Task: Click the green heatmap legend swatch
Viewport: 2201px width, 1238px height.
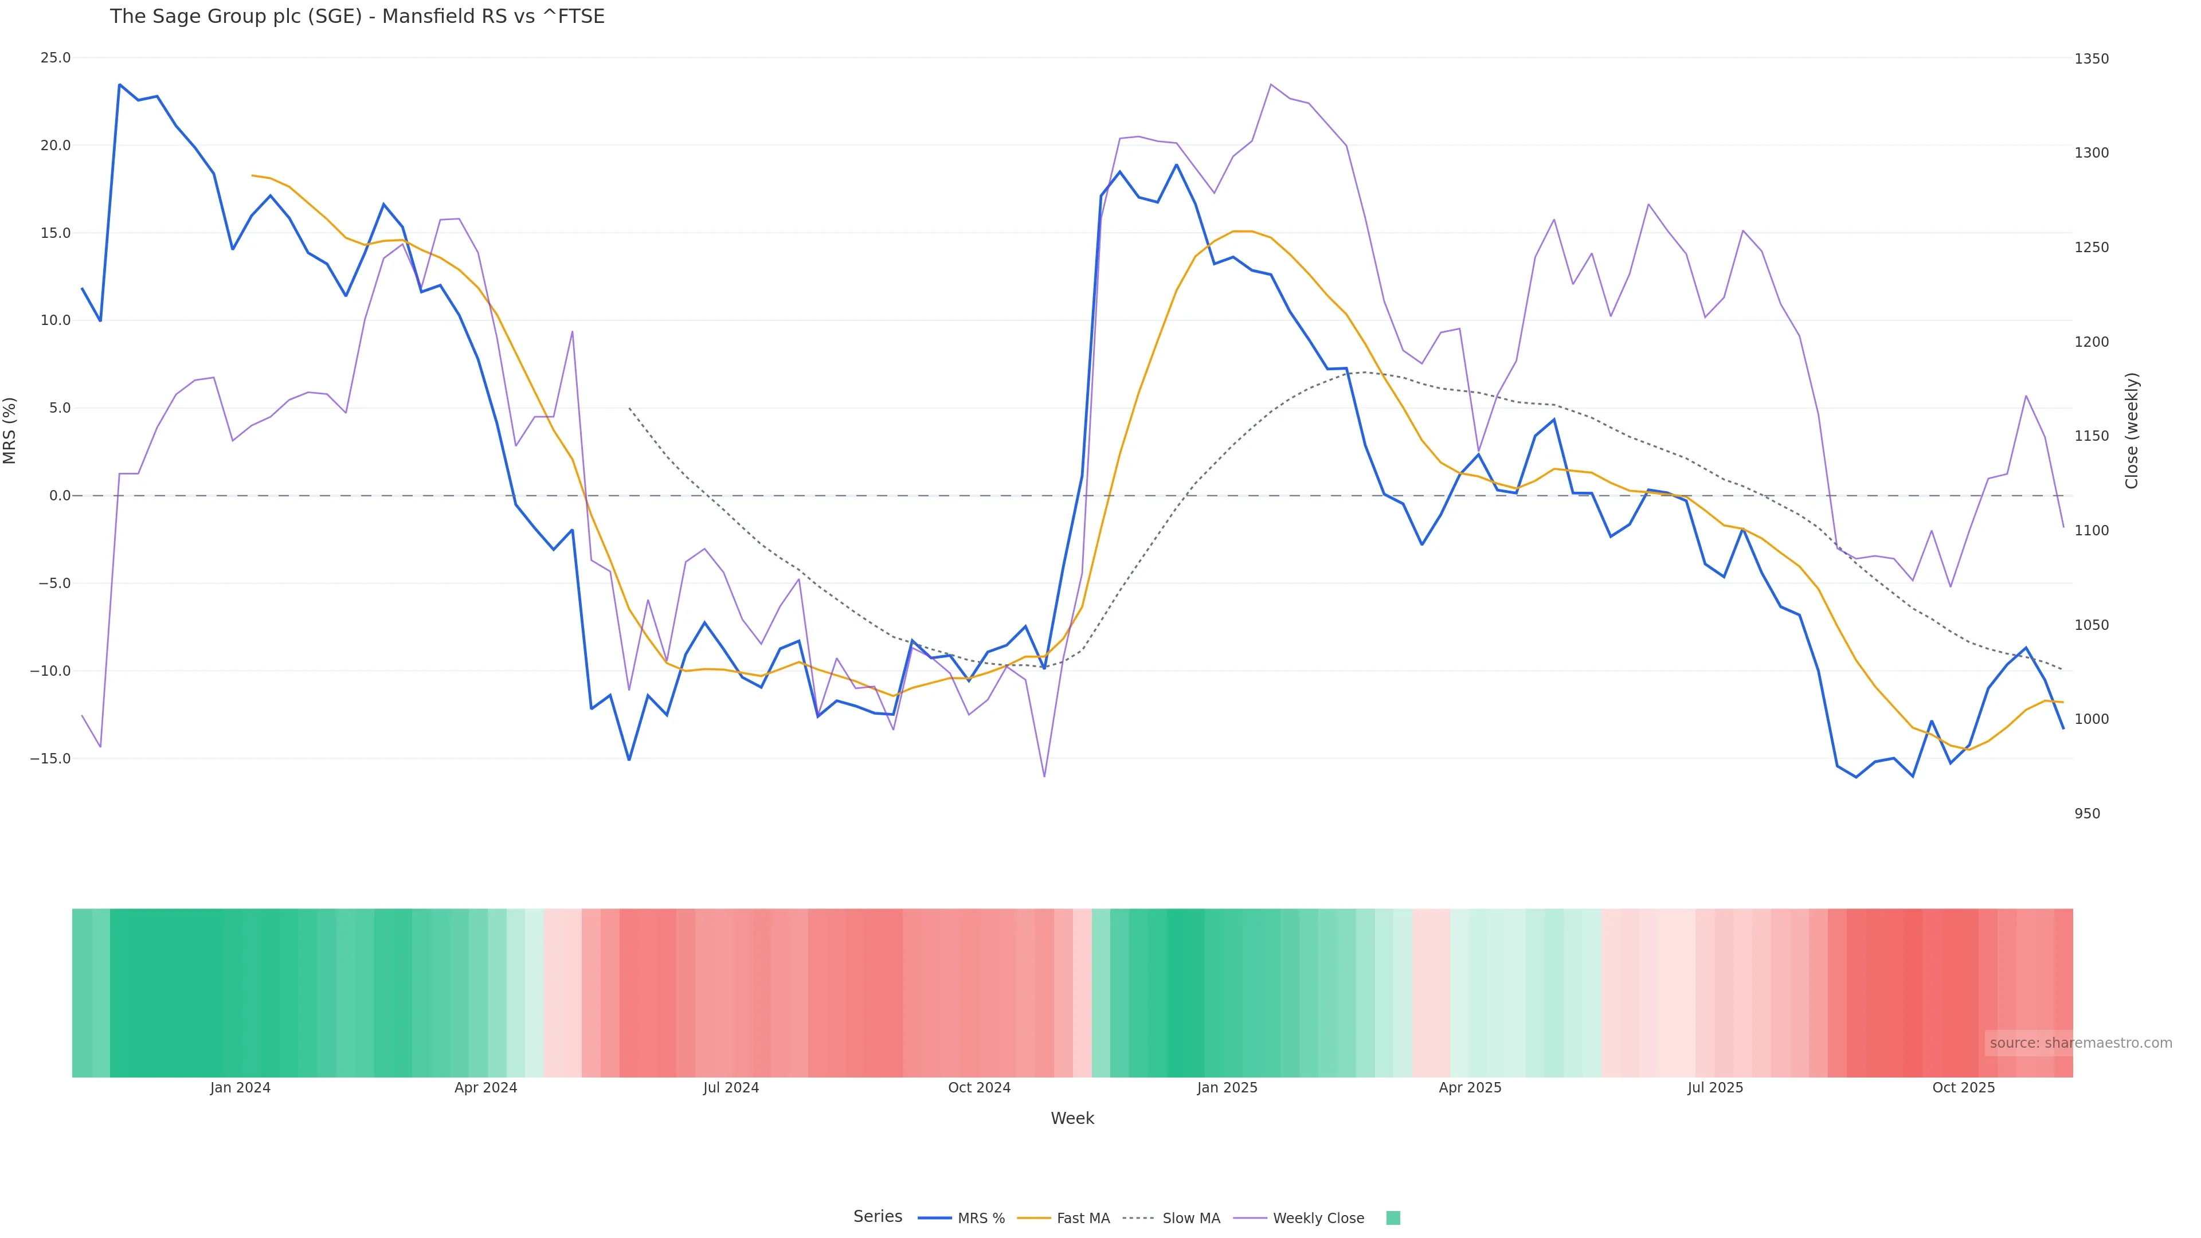Action: click(1393, 1219)
